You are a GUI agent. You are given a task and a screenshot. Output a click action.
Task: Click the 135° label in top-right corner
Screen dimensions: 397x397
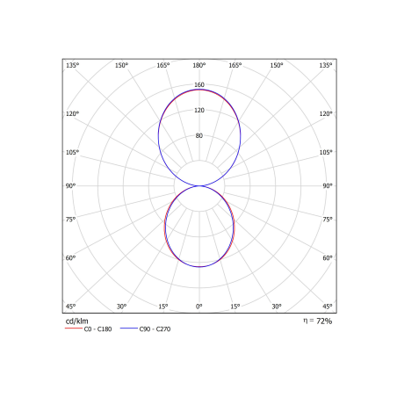pyautogui.click(x=326, y=65)
